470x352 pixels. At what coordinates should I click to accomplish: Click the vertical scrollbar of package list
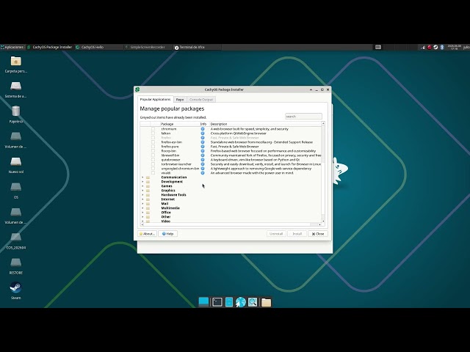coord(323,173)
